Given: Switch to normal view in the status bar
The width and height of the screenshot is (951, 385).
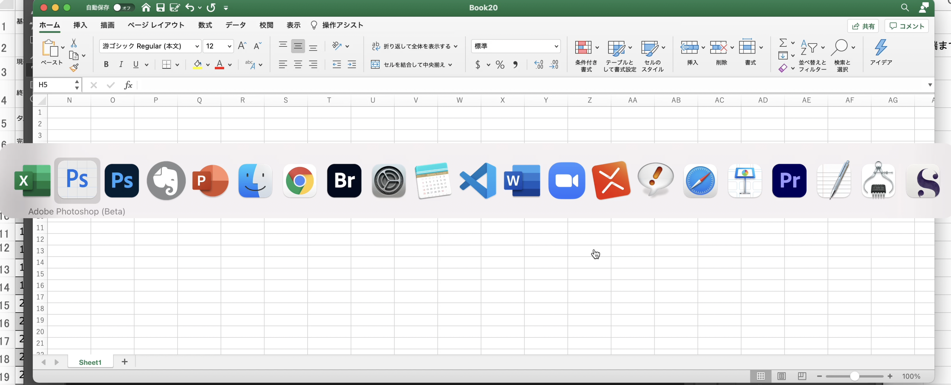Looking at the screenshot, I should (761, 376).
